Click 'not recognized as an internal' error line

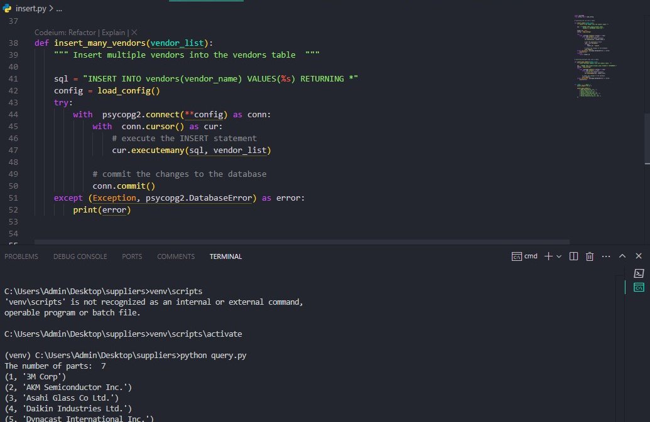click(x=154, y=302)
